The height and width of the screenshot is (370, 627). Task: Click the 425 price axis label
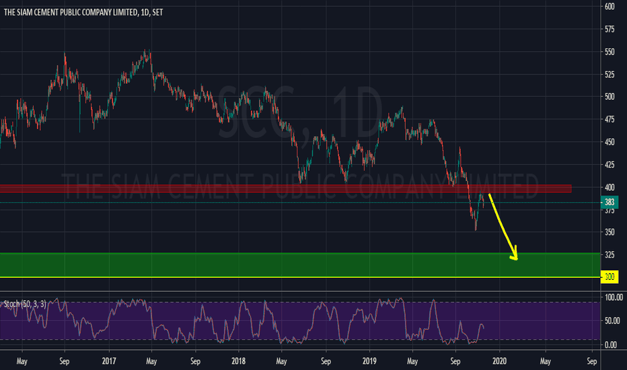coord(610,164)
